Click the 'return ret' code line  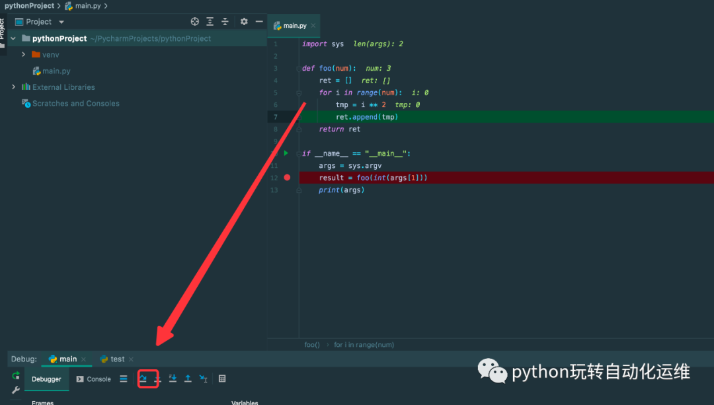click(340, 129)
